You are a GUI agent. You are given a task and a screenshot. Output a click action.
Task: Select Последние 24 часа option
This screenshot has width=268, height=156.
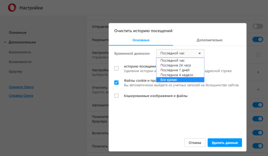180,65
